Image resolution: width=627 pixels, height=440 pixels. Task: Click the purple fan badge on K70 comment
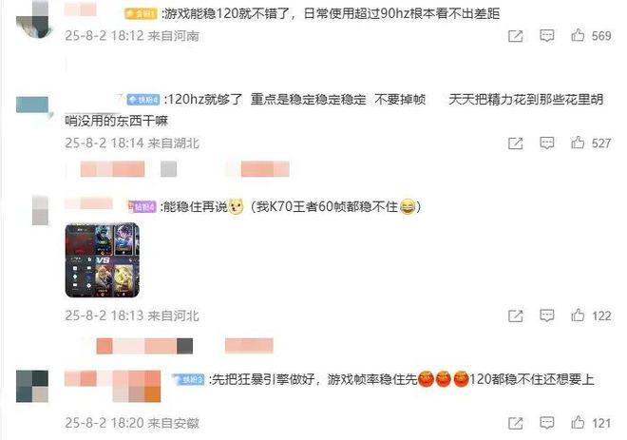(x=142, y=207)
